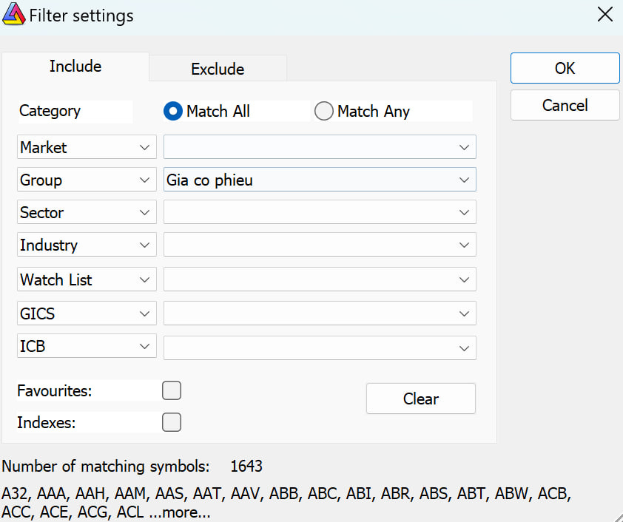This screenshot has height=522, width=623.
Task: Click the Cancel button
Action: (565, 105)
